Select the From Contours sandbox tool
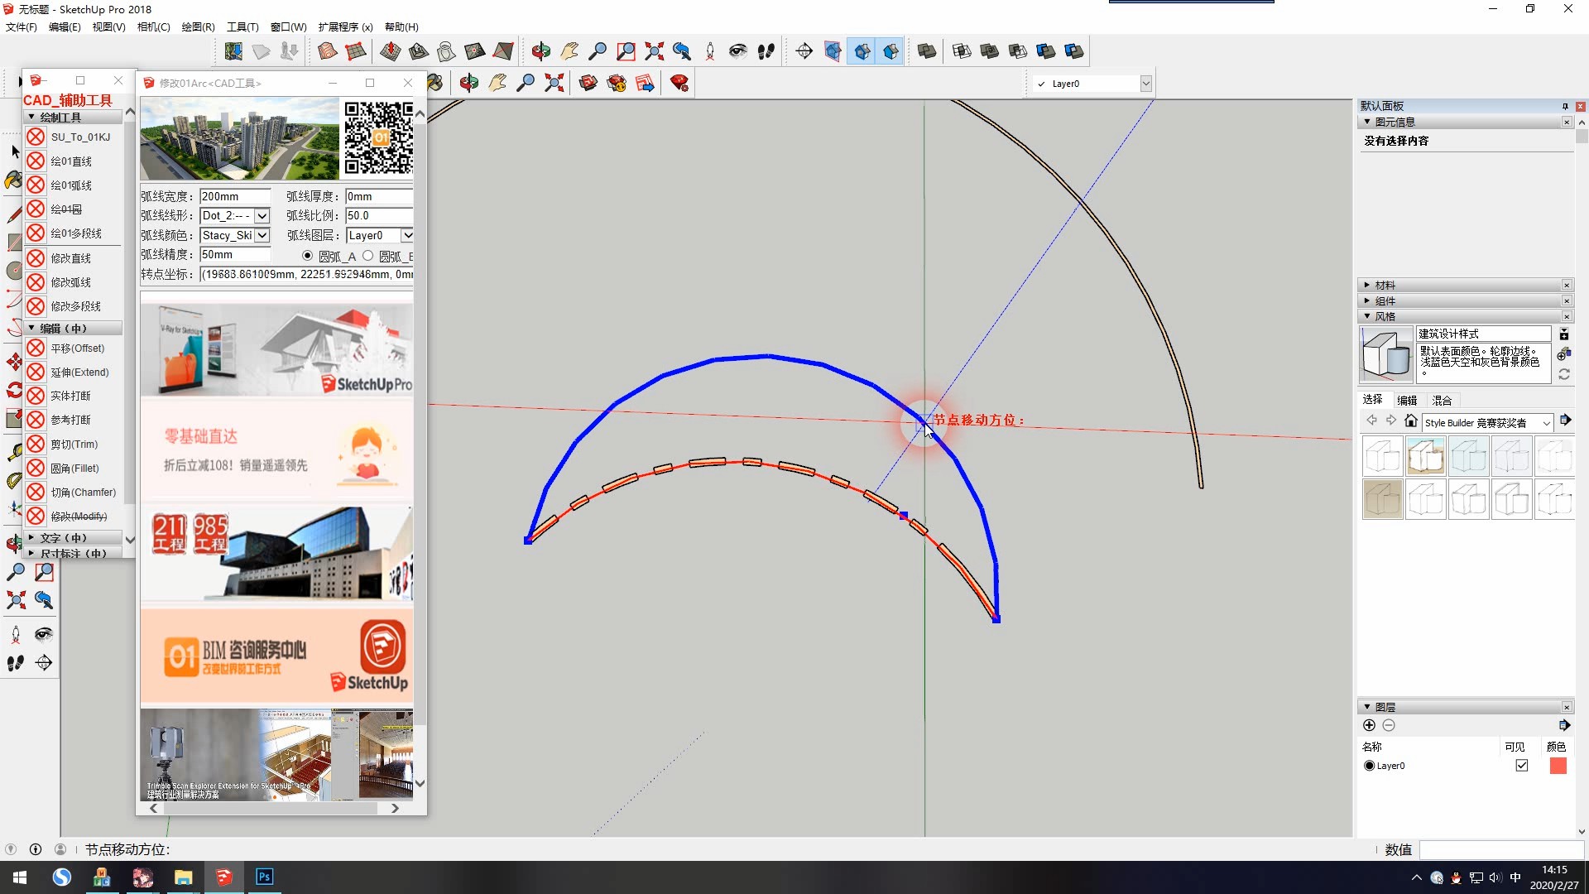The height and width of the screenshot is (894, 1589). click(328, 51)
